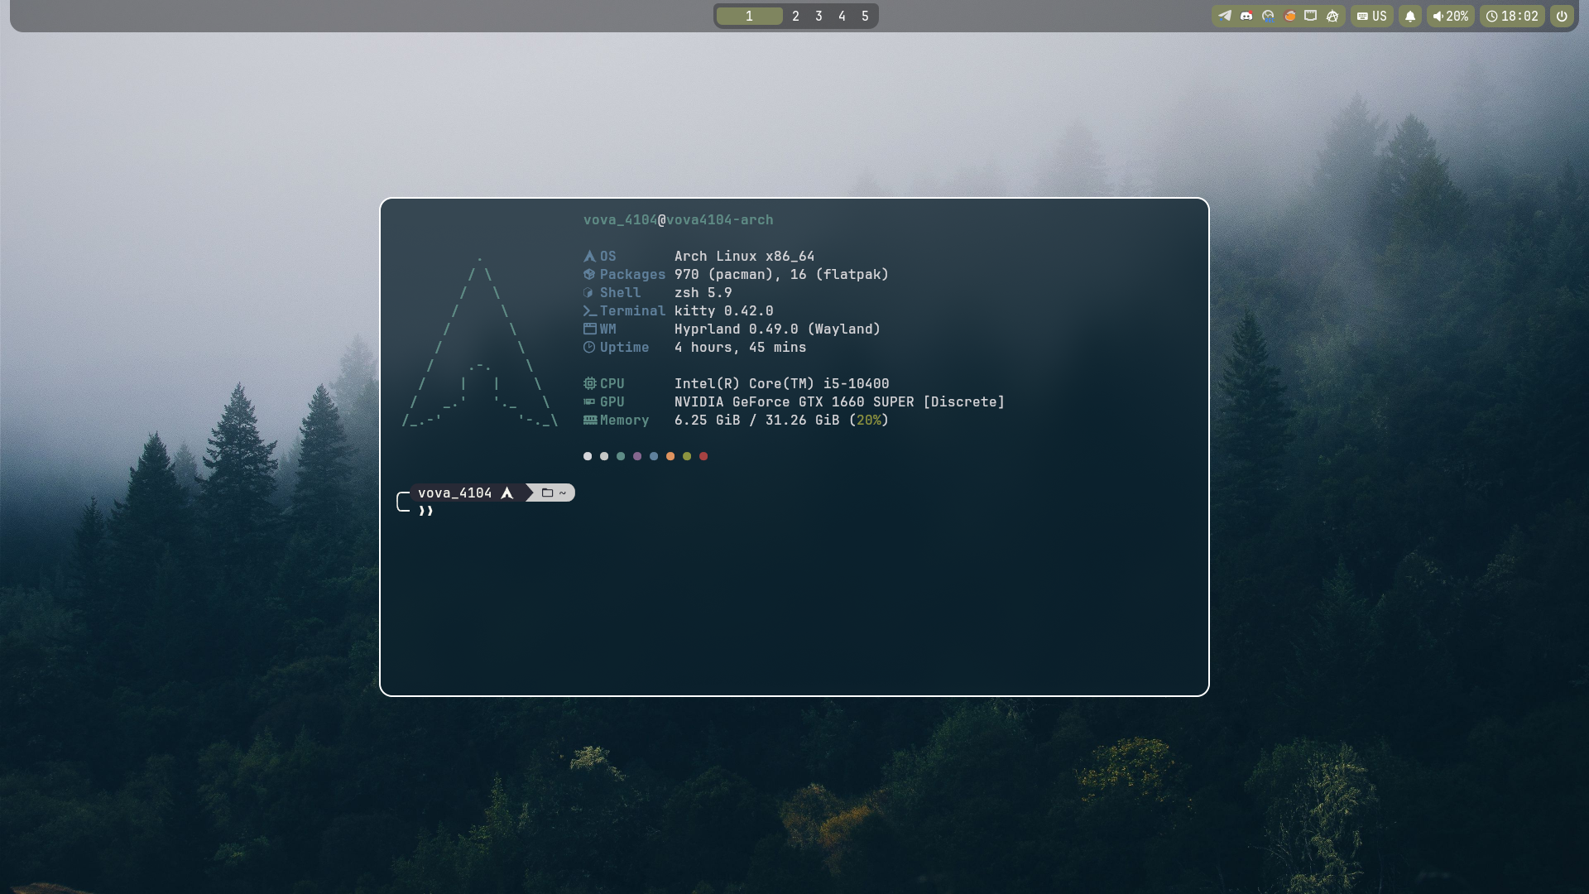Click the Discord tray icon
Screen dimensions: 1589x894
(1246, 16)
